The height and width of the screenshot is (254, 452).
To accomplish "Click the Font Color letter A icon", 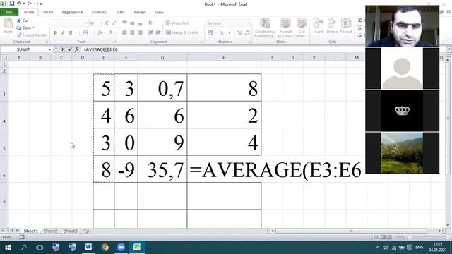I will tap(111, 33).
